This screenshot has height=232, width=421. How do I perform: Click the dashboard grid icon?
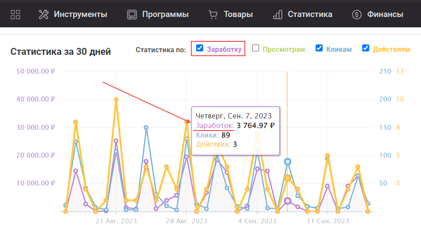point(16,14)
